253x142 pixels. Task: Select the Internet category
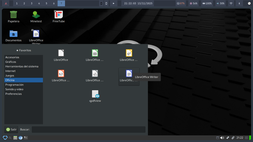point(24,71)
